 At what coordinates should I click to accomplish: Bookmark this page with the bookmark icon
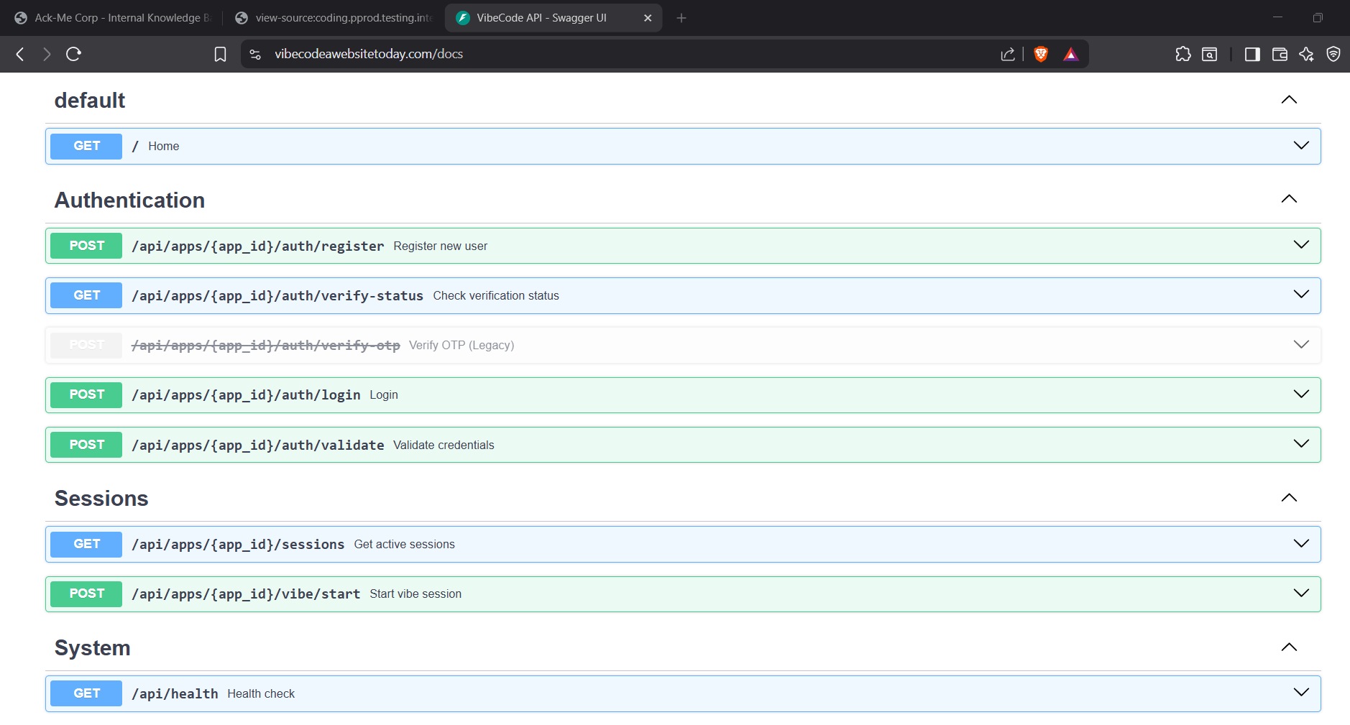click(220, 54)
